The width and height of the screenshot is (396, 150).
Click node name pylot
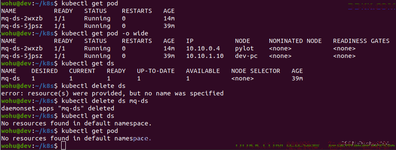click(244, 48)
